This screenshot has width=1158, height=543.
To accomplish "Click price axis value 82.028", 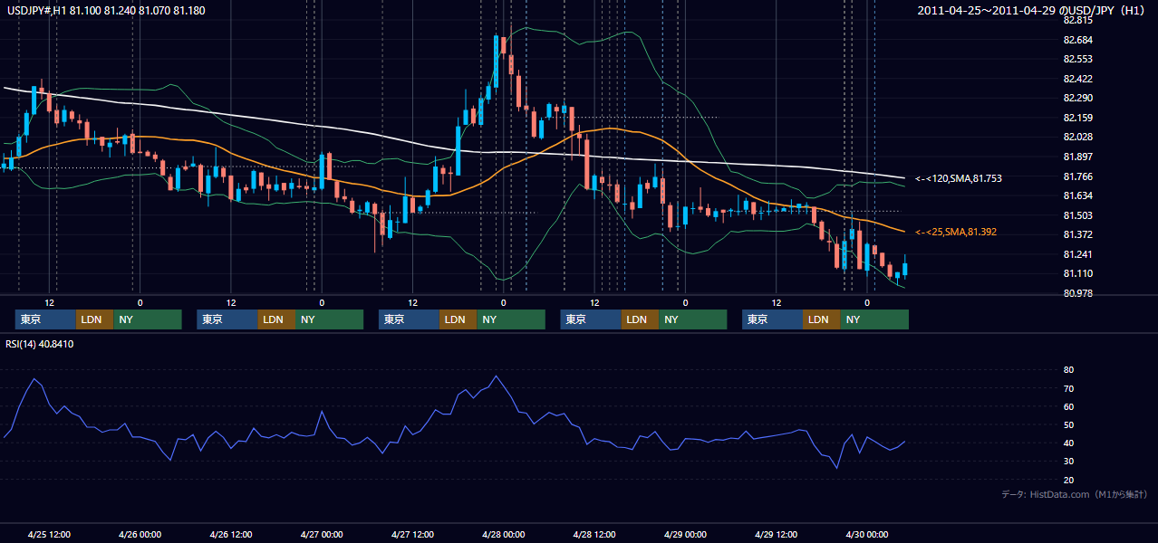I will 1078,137.
